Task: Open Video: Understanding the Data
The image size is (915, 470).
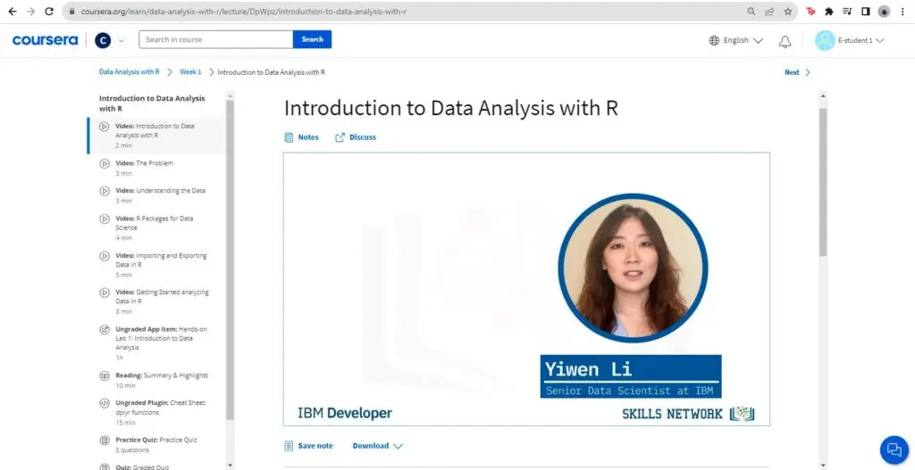Action: 157,195
